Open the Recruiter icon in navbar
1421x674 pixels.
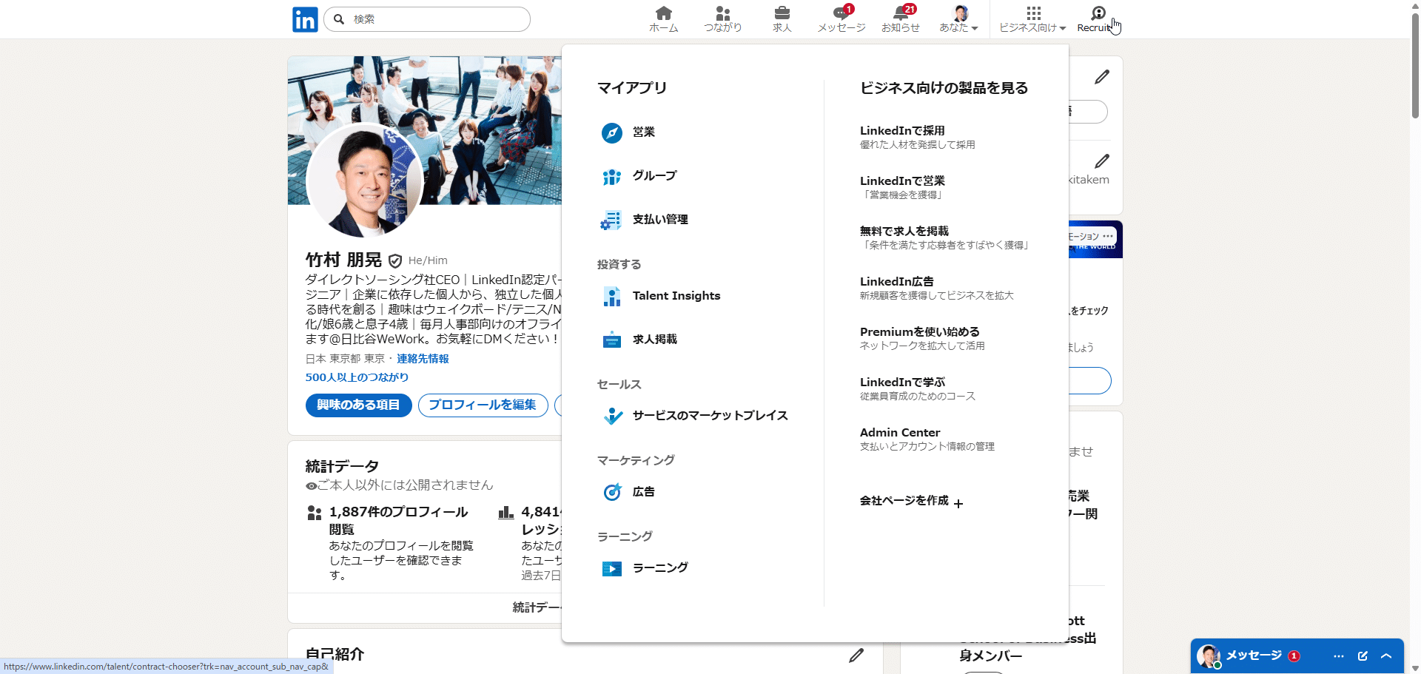click(x=1098, y=13)
